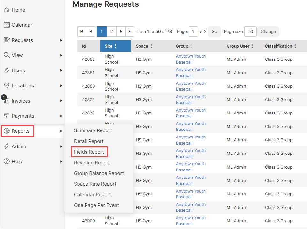Image resolution: width=307 pixels, height=229 pixels.
Task: Open the Revenue Report
Action: tap(92, 163)
